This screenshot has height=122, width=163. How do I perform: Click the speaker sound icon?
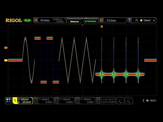(x=147, y=100)
